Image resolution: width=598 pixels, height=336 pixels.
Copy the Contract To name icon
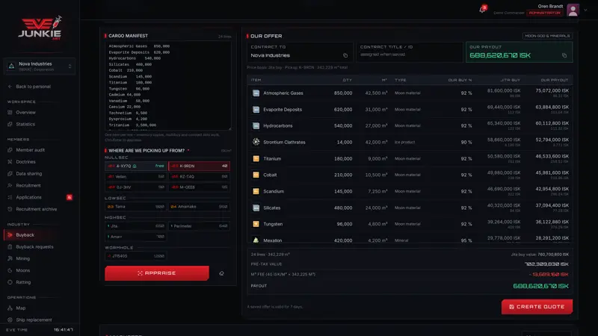[x=345, y=55]
